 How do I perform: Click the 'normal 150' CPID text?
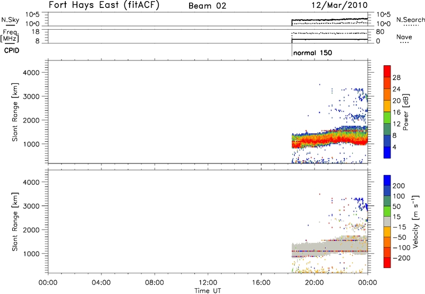coord(312,53)
